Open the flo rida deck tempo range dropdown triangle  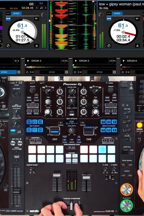coord(137,19)
